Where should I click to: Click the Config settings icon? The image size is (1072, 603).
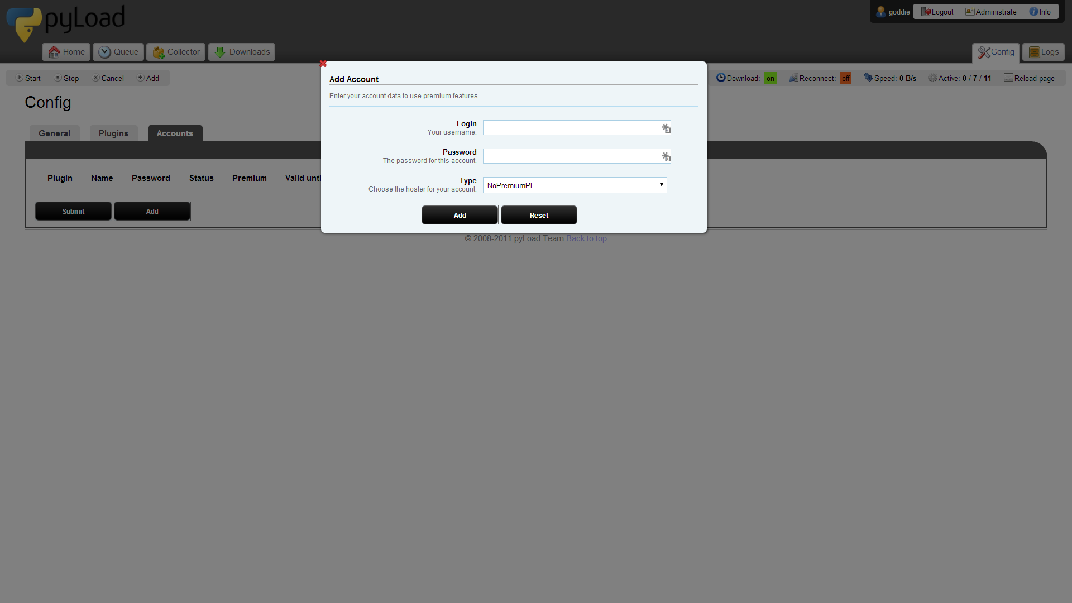coord(984,51)
